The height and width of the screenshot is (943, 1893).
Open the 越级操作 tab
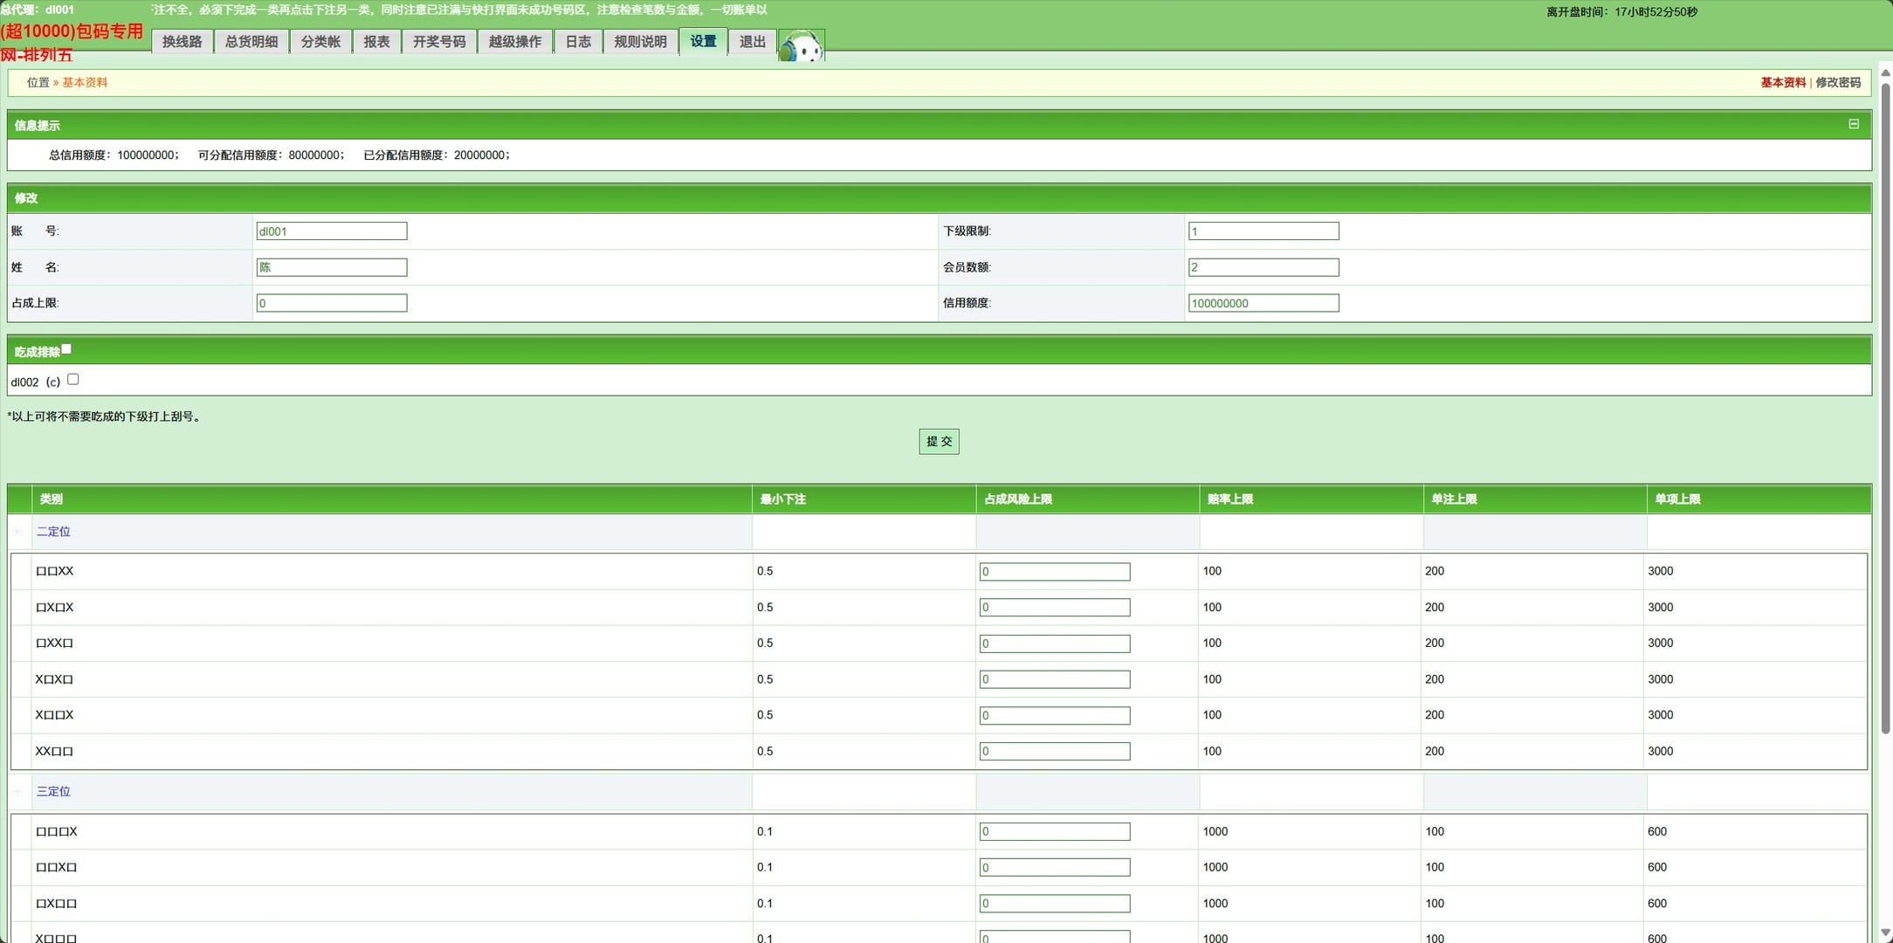point(515,42)
